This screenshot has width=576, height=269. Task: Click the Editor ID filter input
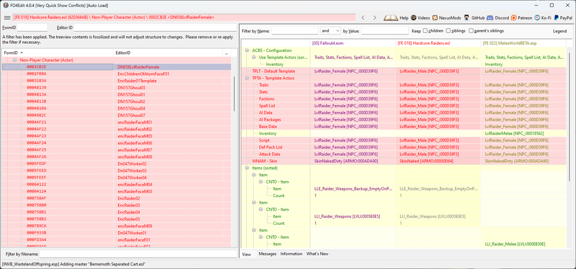click(x=155, y=27)
